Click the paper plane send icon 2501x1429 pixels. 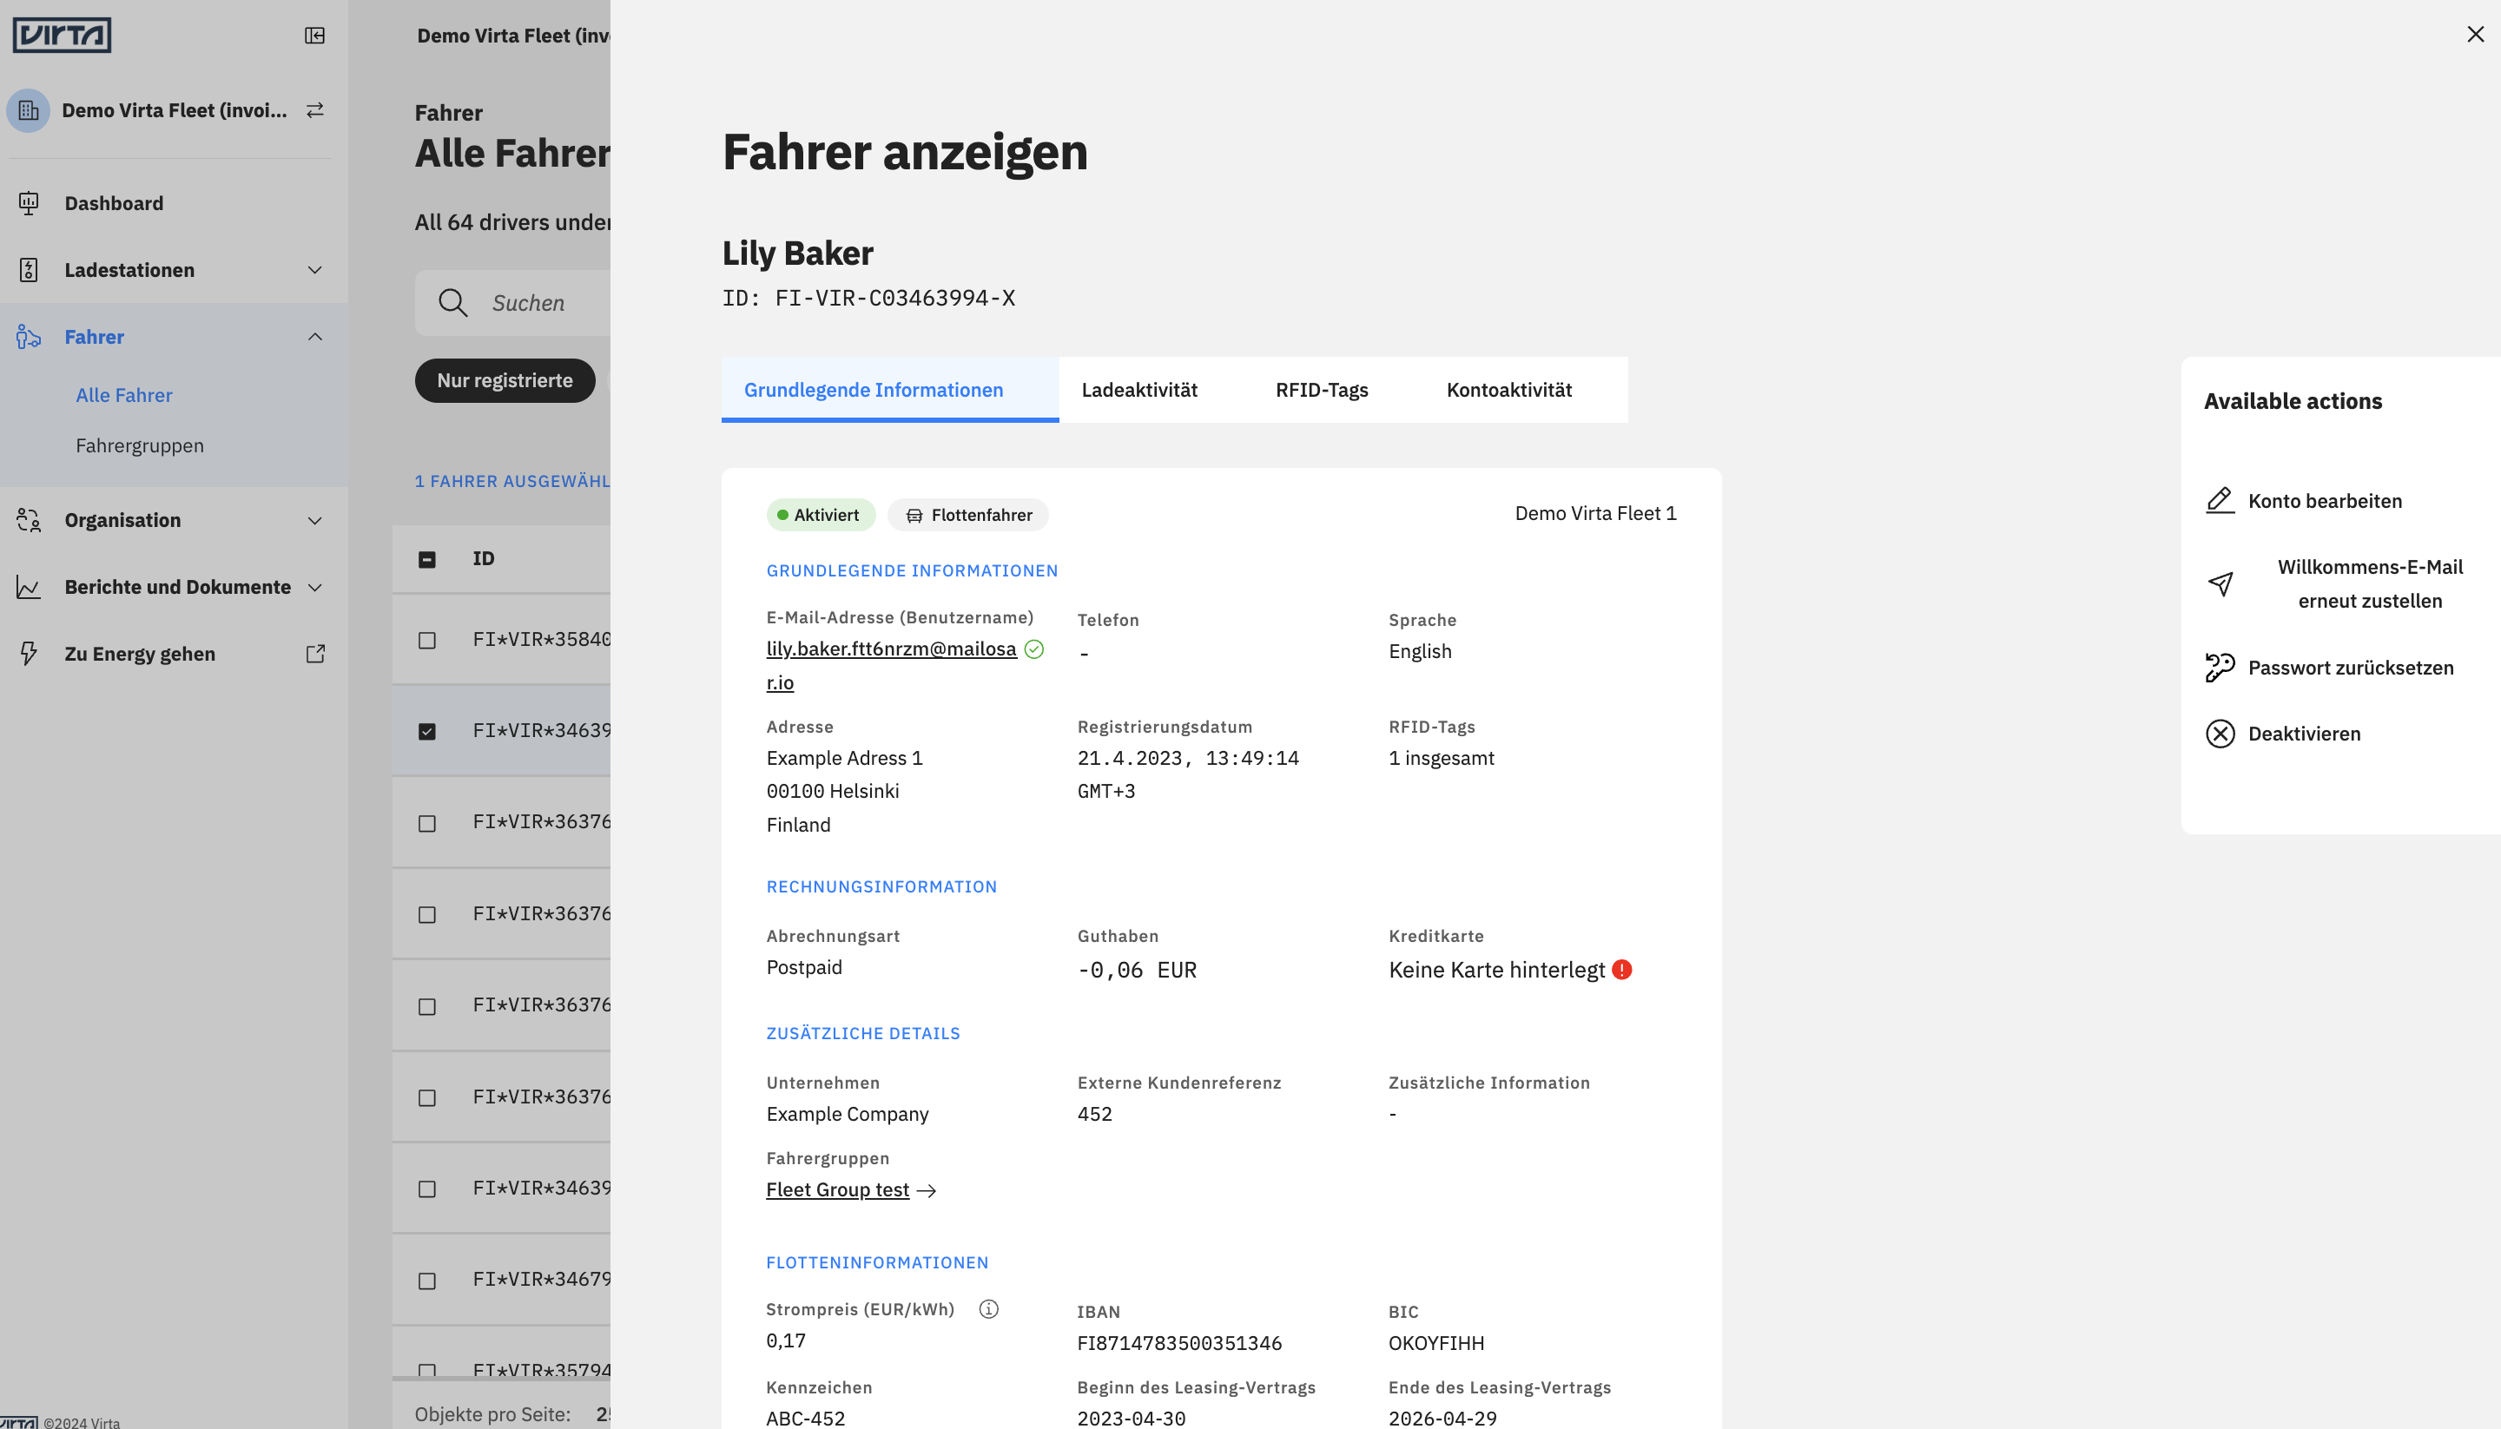click(x=2221, y=584)
